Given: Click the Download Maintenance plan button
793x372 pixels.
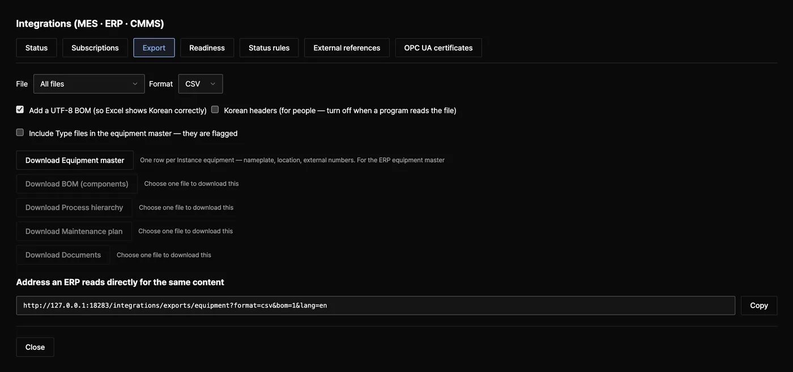Looking at the screenshot, I should coord(74,232).
